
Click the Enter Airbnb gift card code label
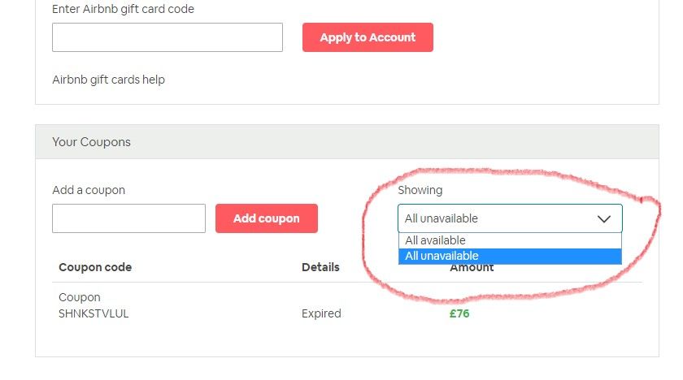(123, 9)
